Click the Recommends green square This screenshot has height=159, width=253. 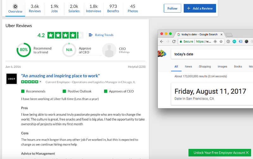click(23, 91)
